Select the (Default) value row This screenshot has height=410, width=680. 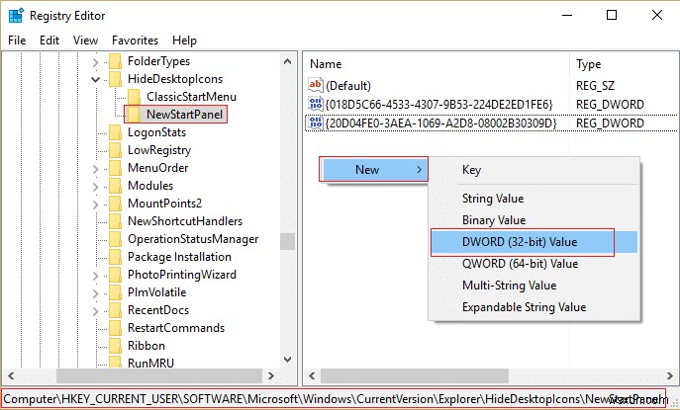pos(348,86)
